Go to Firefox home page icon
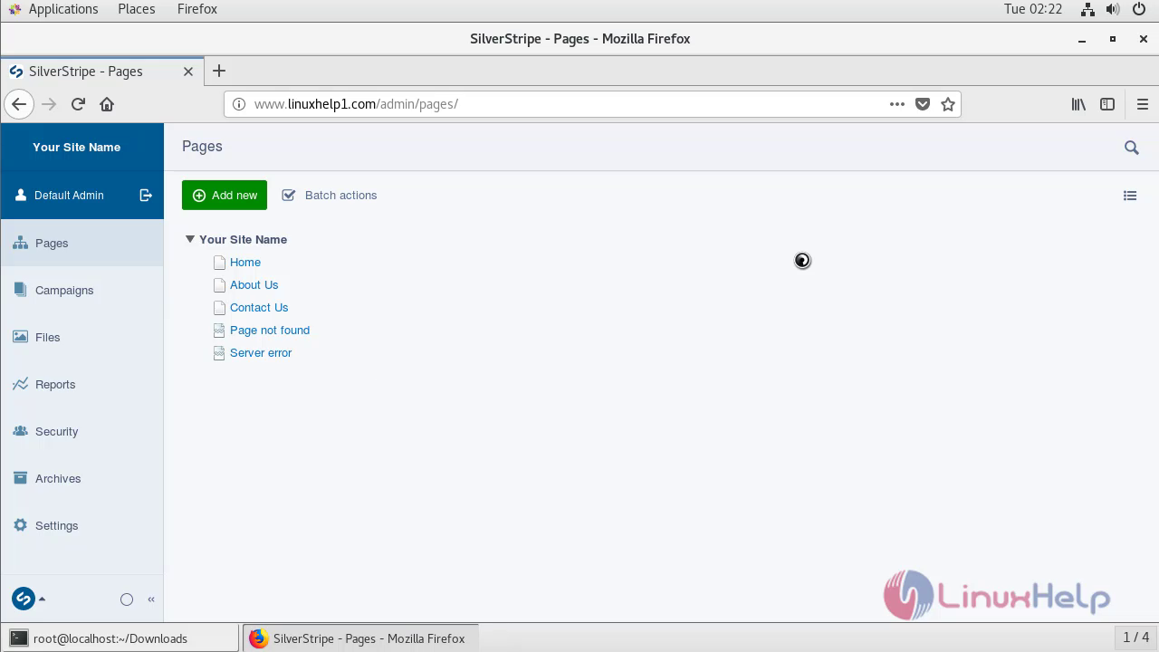 [107, 104]
